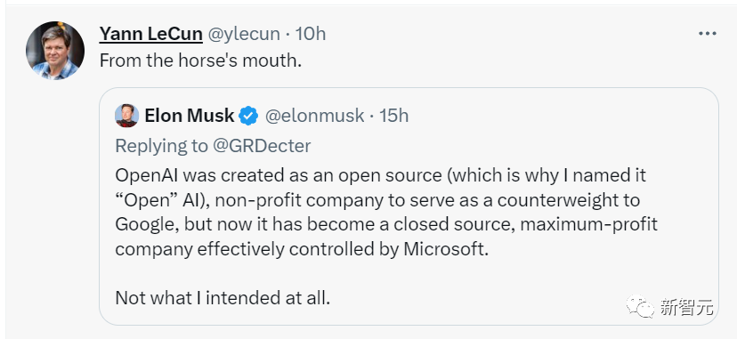Select the "From the horse's mouth." text
Image resolution: width=737 pixels, height=339 pixels.
click(200, 61)
